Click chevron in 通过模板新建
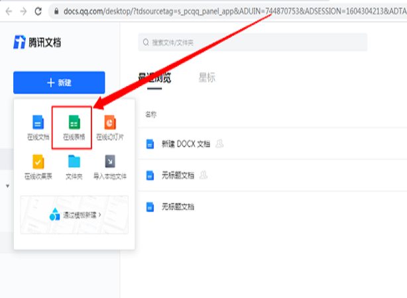The height and width of the screenshot is (298, 407). pyautogui.click(x=99, y=215)
